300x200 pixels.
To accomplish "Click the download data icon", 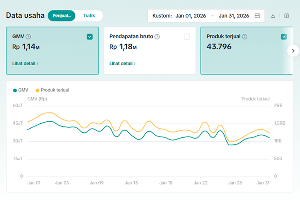I will tap(273, 16).
